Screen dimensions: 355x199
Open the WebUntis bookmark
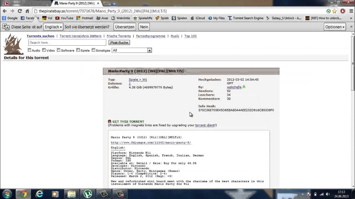[x=120, y=18]
